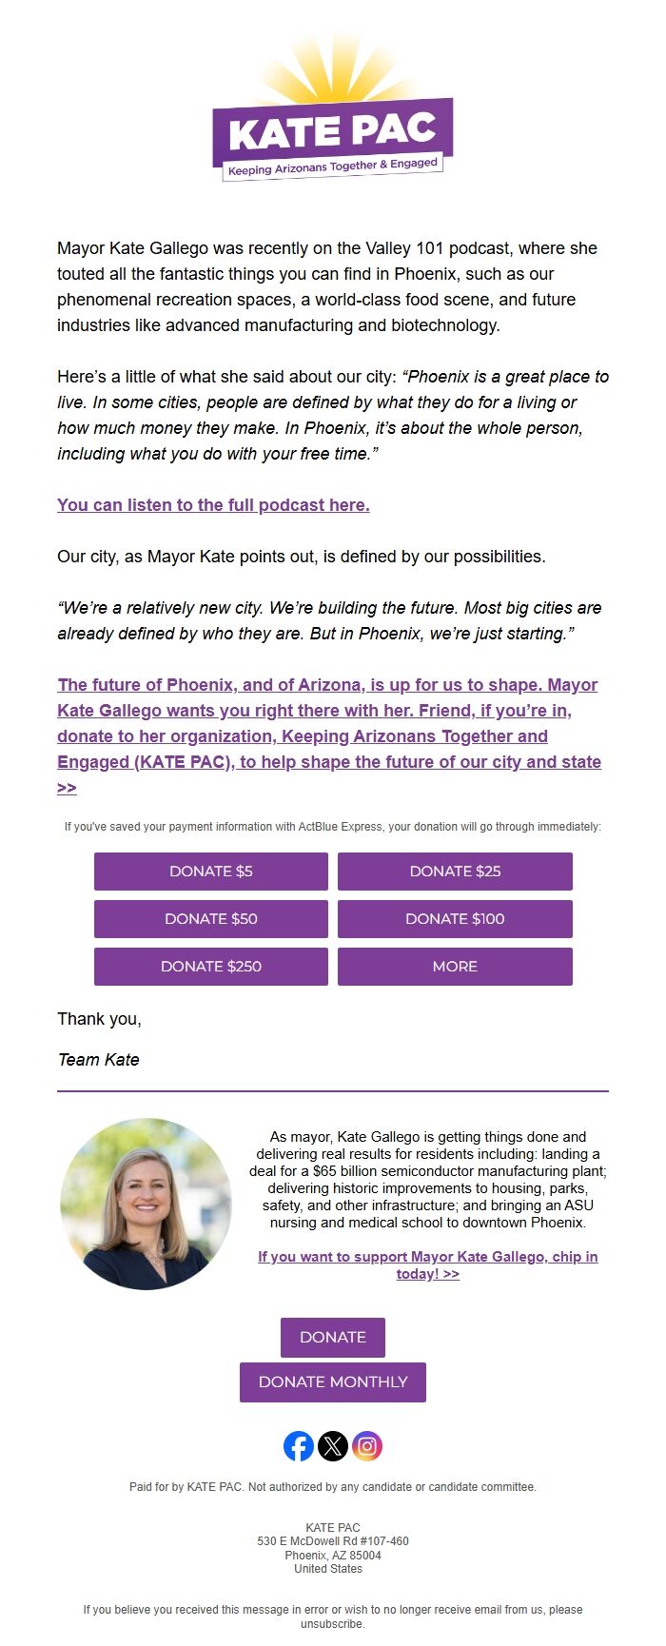Image resolution: width=666 pixels, height=1646 pixels.
Task: Click the KATE PAC logo banner
Action: pyautogui.click(x=332, y=133)
